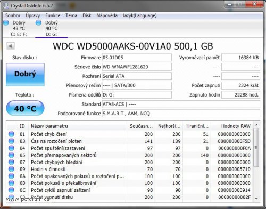
Task: Click the serial number field WD-WMAWF1281629
Action: (137, 67)
